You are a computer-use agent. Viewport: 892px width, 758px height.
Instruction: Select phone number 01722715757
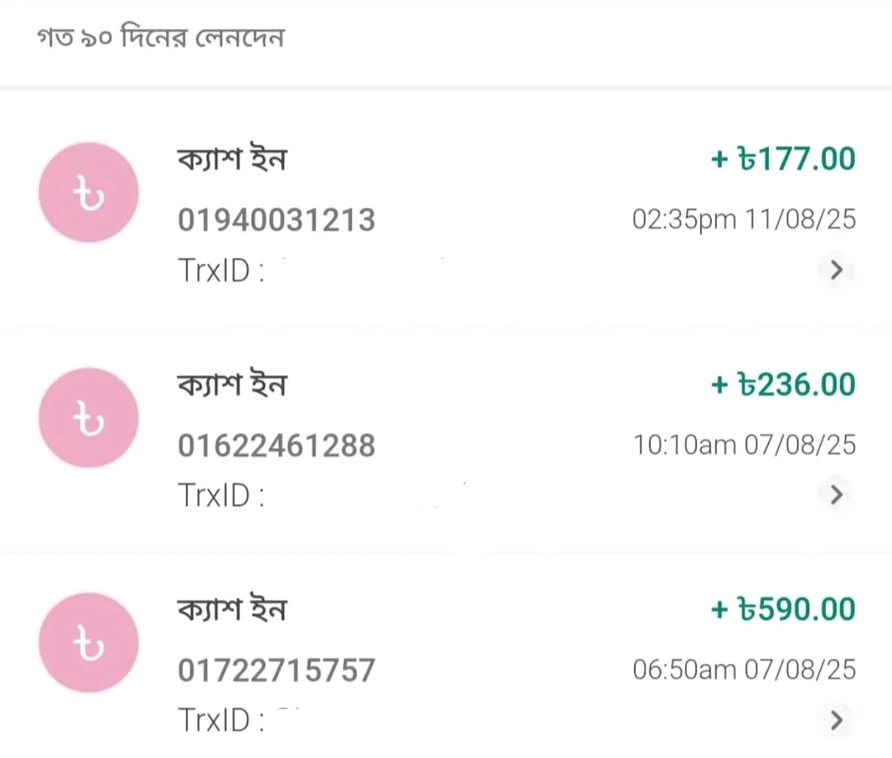pyautogui.click(x=277, y=670)
